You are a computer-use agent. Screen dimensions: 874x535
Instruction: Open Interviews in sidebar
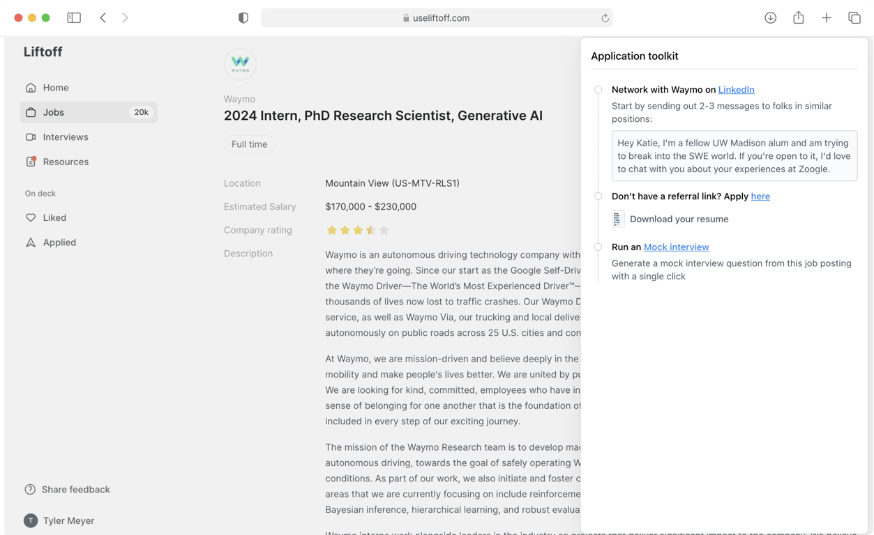(66, 137)
